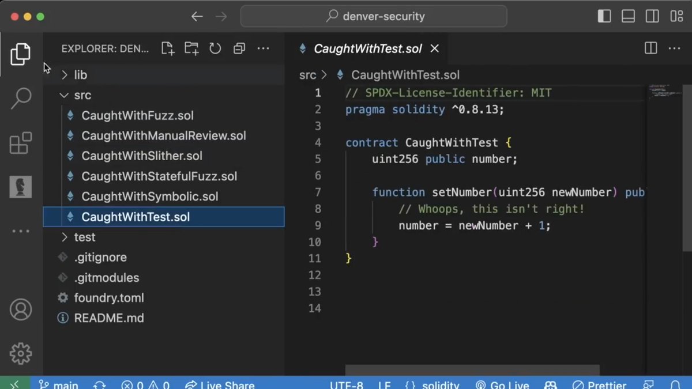This screenshot has width=692, height=389.
Task: Open CaughtWithFuzz.sol file
Action: click(x=164, y=115)
